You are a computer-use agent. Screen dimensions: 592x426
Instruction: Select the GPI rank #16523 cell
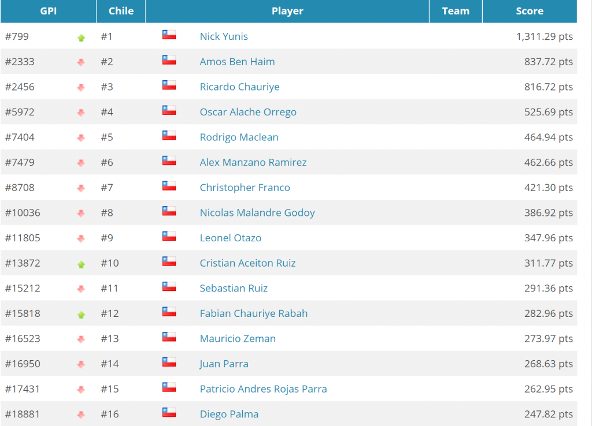point(23,339)
